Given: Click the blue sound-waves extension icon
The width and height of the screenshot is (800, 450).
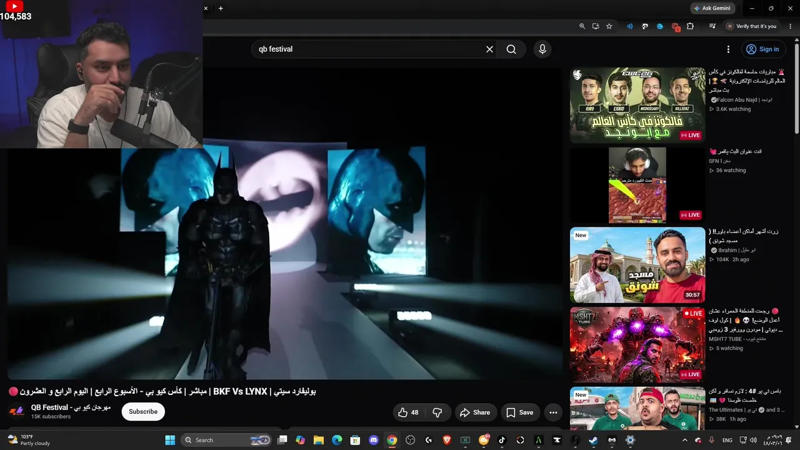Looking at the screenshot, I should coord(629,26).
